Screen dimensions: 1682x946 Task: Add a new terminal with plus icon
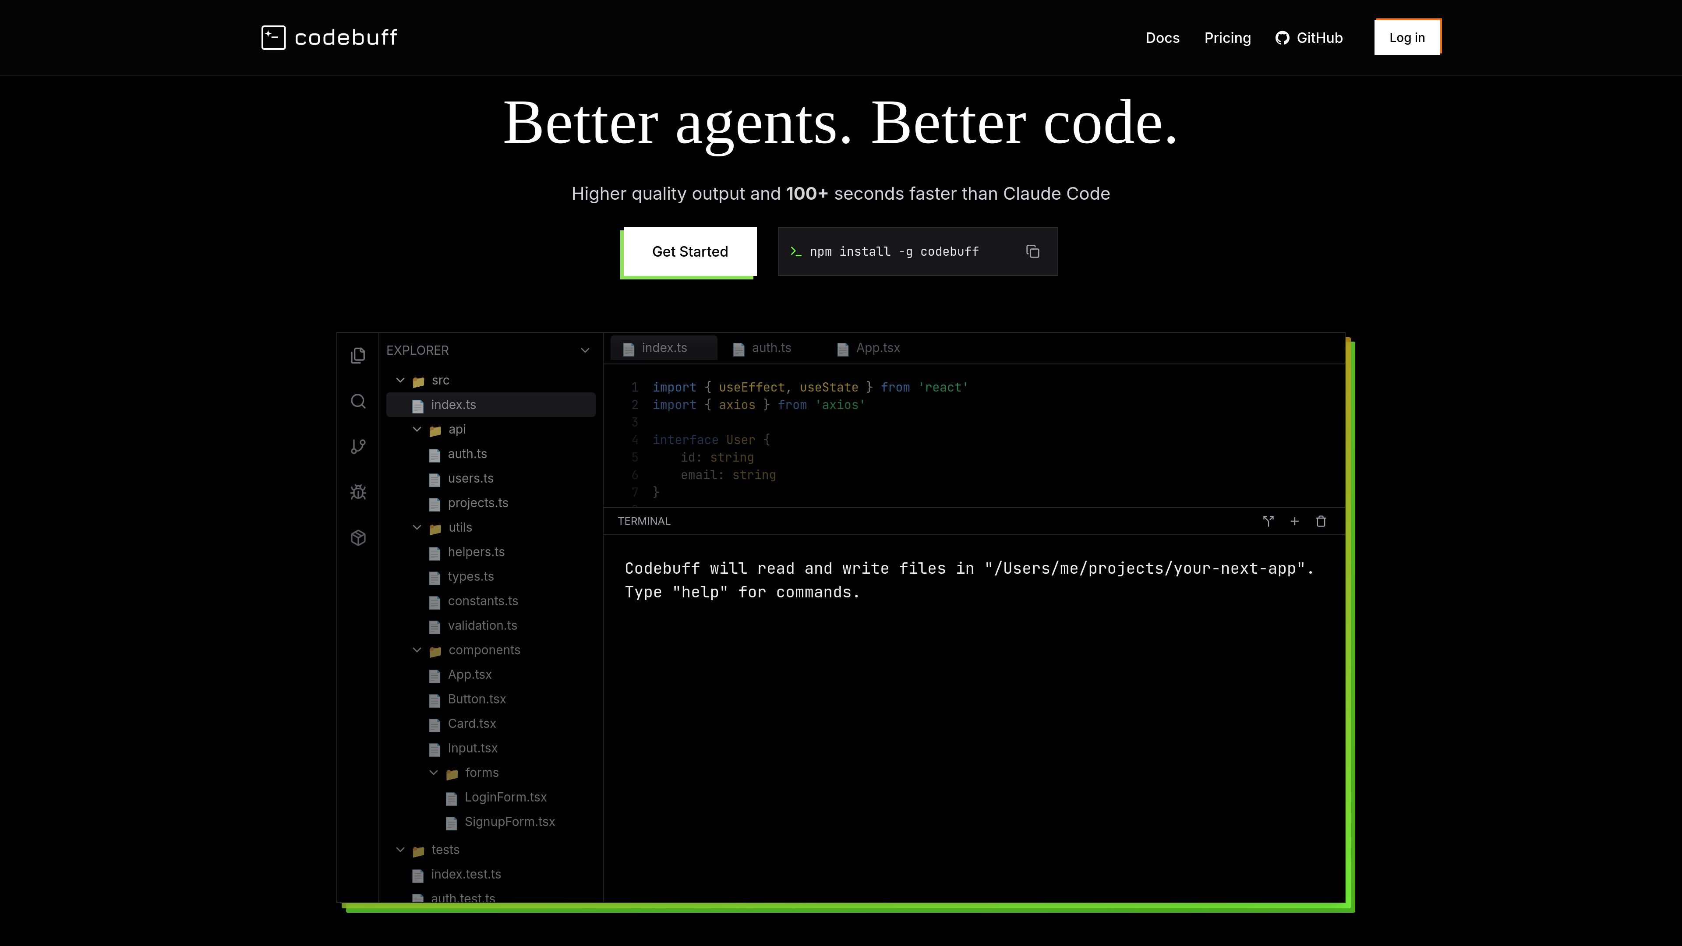1294,521
